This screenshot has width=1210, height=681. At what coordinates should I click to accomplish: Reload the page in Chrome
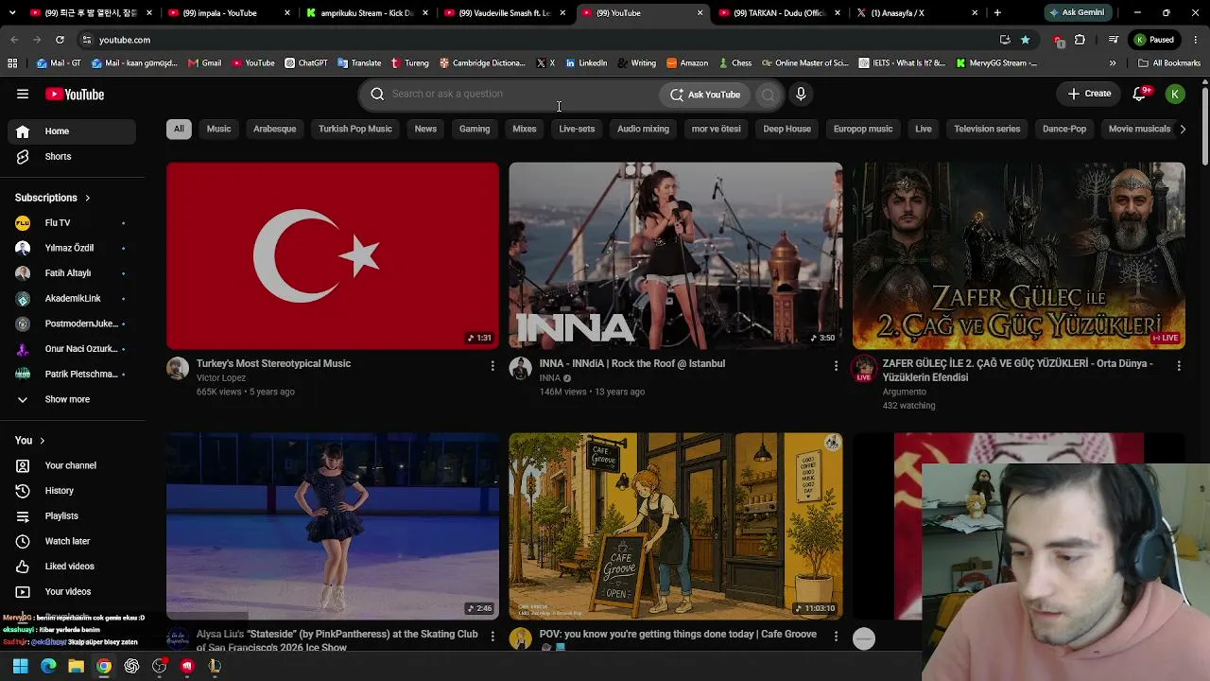pyautogui.click(x=60, y=40)
